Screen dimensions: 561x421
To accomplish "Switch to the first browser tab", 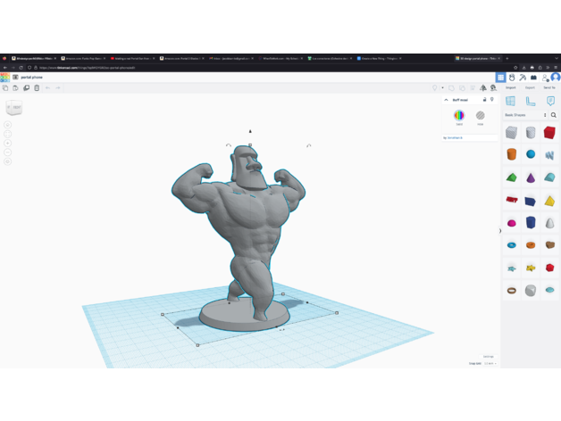I will (x=29, y=57).
